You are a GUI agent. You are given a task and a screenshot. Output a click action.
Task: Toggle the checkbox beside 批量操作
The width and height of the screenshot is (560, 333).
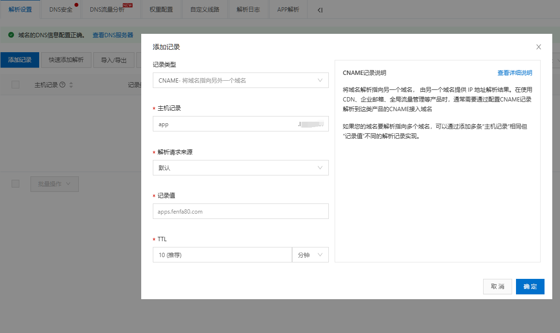15,184
